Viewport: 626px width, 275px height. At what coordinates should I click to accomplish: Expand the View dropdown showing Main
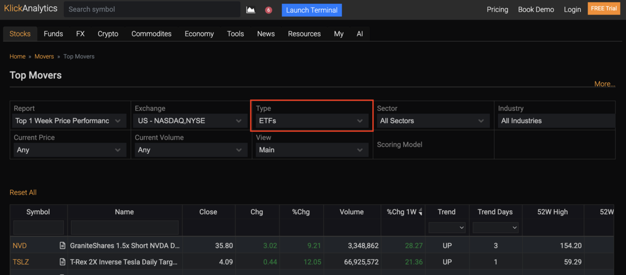(x=311, y=150)
